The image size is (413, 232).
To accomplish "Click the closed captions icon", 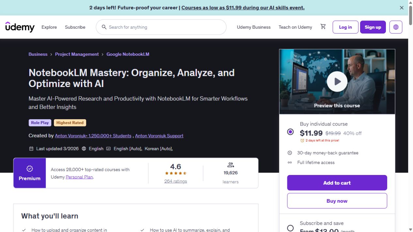I will [x=108, y=149].
